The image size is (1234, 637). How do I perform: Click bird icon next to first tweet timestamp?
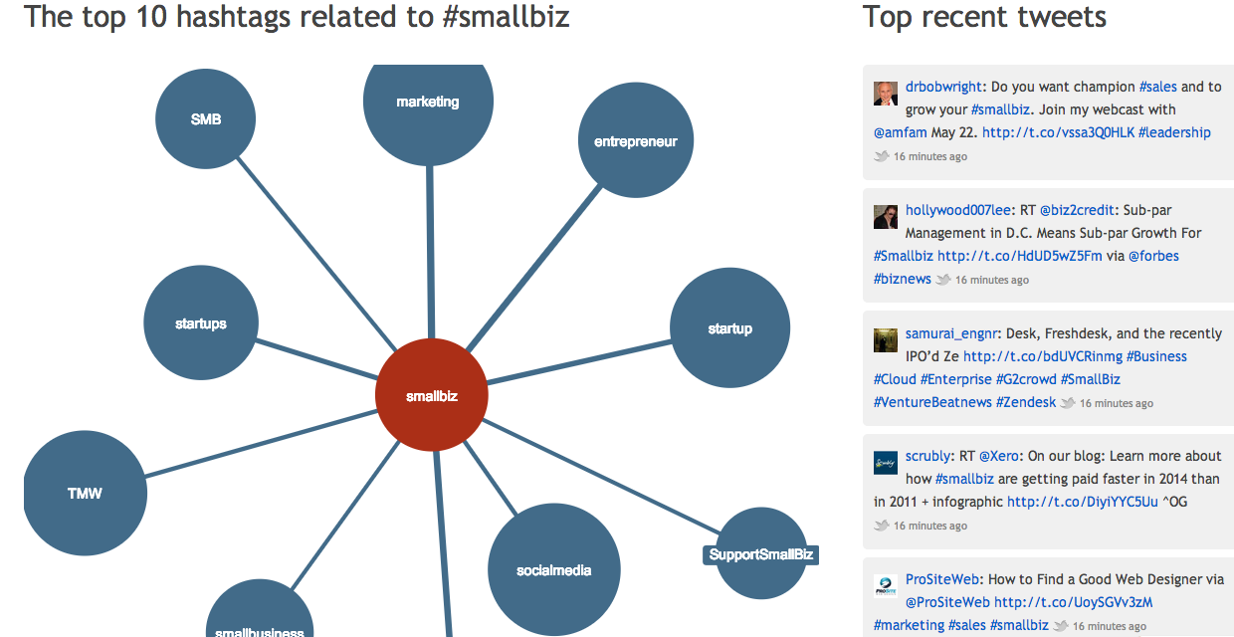click(x=881, y=156)
